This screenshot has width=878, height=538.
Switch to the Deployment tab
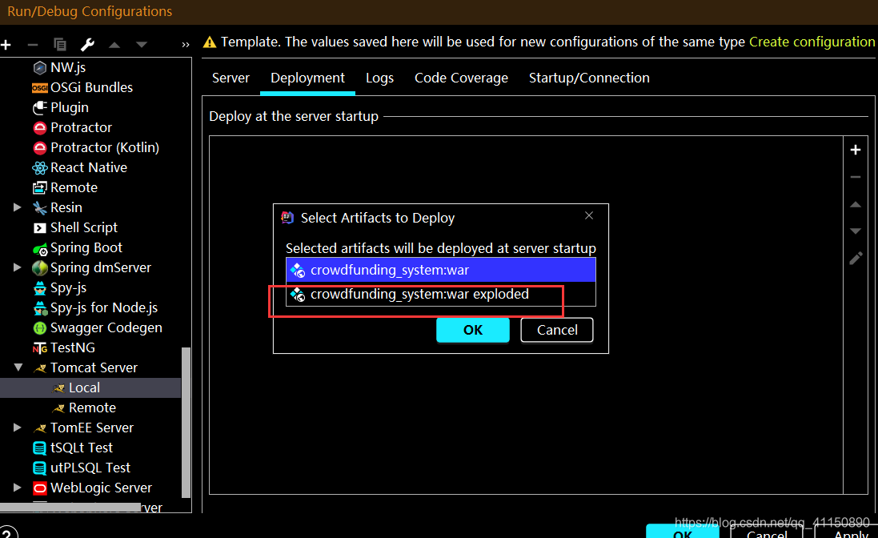[x=307, y=78]
